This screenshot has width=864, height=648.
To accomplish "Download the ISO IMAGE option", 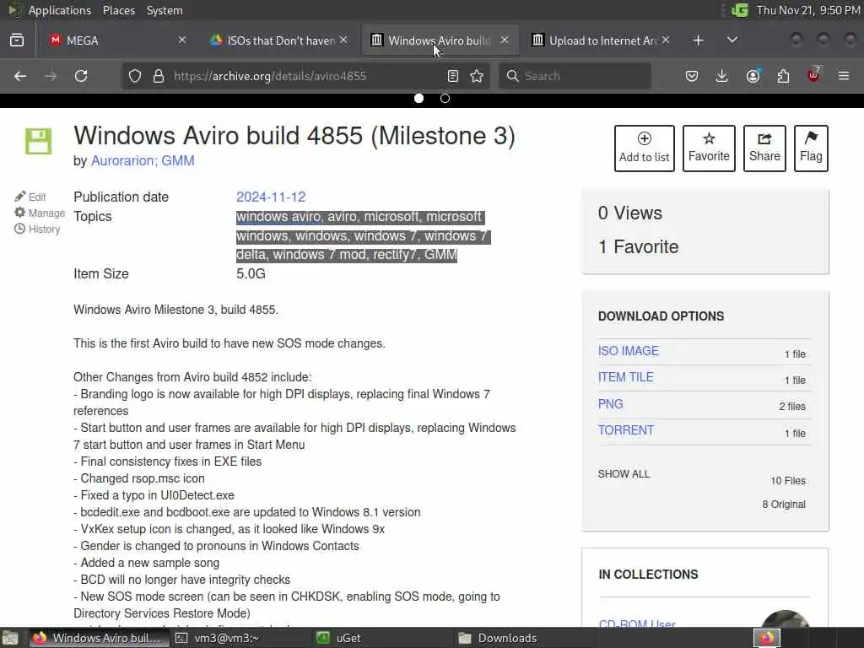I will click(628, 351).
